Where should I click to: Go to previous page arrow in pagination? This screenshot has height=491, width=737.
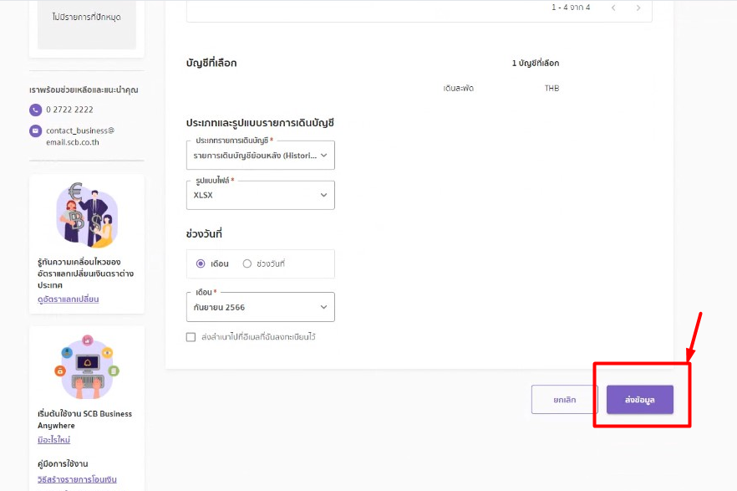pyautogui.click(x=613, y=8)
